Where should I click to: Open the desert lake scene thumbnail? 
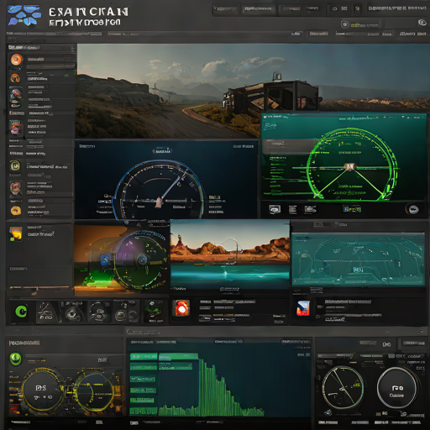(x=230, y=254)
